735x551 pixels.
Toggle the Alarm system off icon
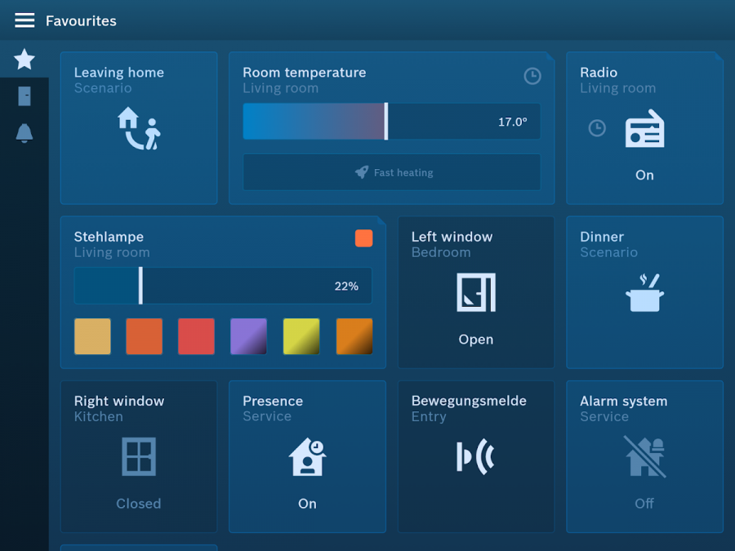[644, 456]
